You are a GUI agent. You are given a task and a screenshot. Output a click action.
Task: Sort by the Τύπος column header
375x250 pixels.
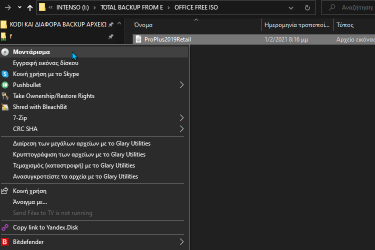point(345,25)
